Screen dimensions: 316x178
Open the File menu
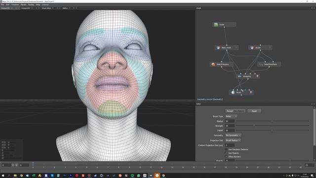coord(2,4)
